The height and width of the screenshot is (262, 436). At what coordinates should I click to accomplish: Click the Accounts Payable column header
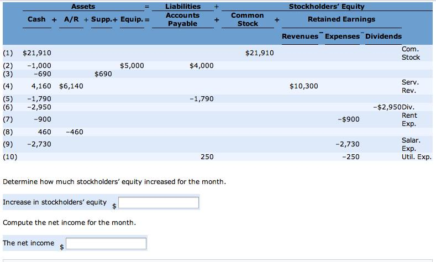(183, 19)
